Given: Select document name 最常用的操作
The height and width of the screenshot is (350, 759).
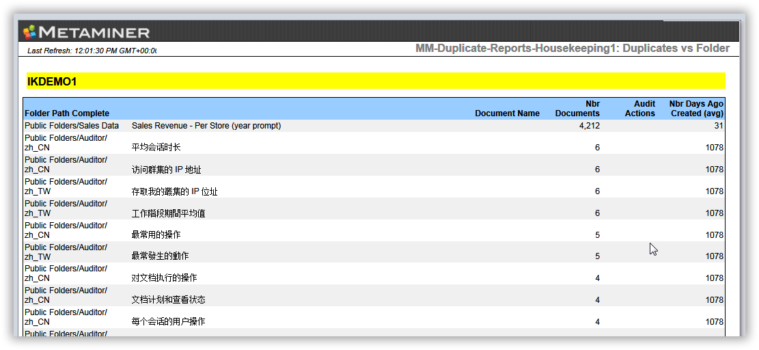Looking at the screenshot, I should (x=156, y=234).
